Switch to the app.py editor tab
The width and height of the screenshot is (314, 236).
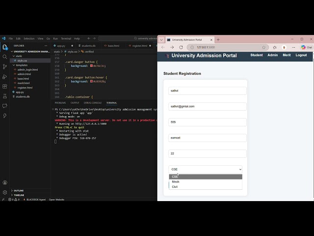(x=61, y=46)
